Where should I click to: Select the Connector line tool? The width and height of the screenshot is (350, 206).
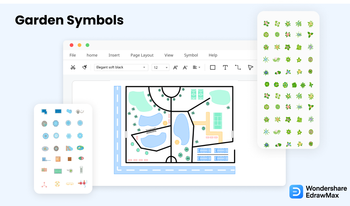click(238, 67)
